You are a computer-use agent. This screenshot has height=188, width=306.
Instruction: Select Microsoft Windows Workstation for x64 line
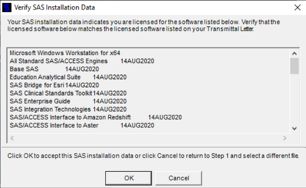[65, 53]
